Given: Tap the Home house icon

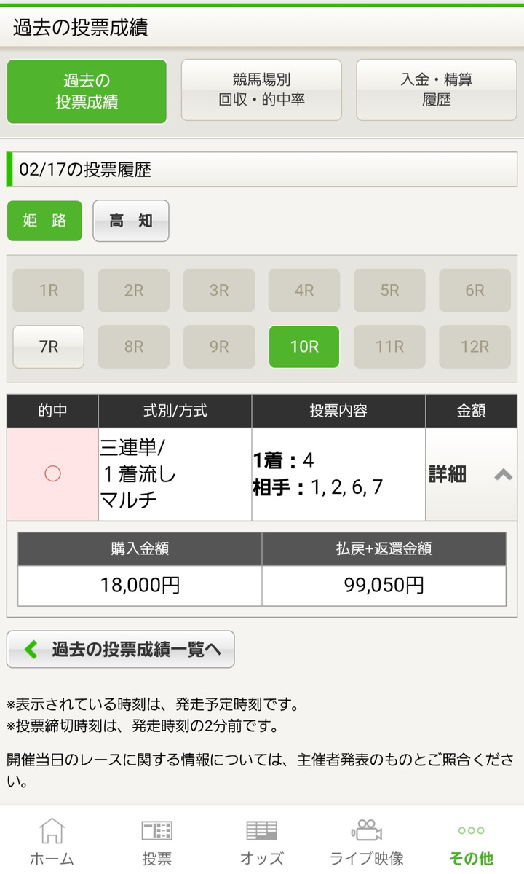Looking at the screenshot, I should [52, 831].
